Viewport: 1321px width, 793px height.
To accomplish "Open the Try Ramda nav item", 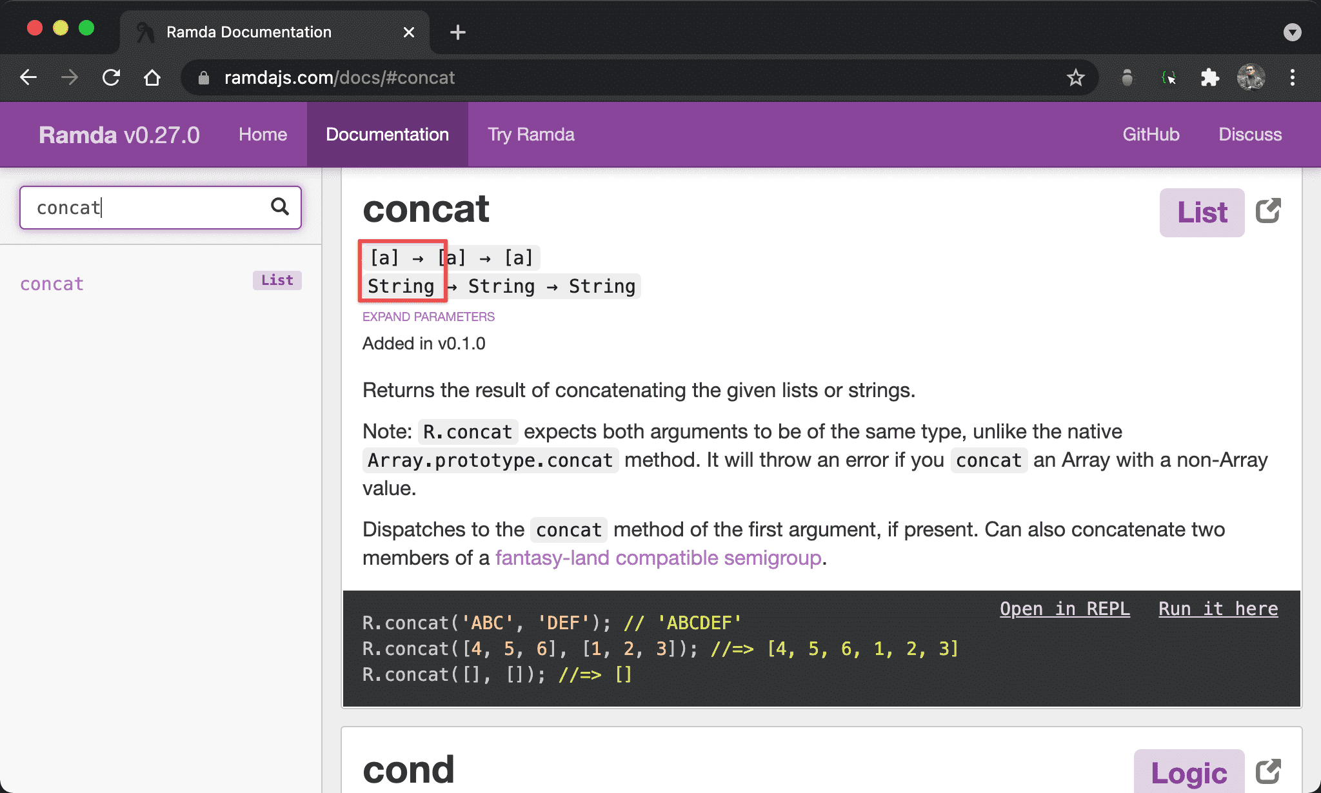I will pos(531,135).
